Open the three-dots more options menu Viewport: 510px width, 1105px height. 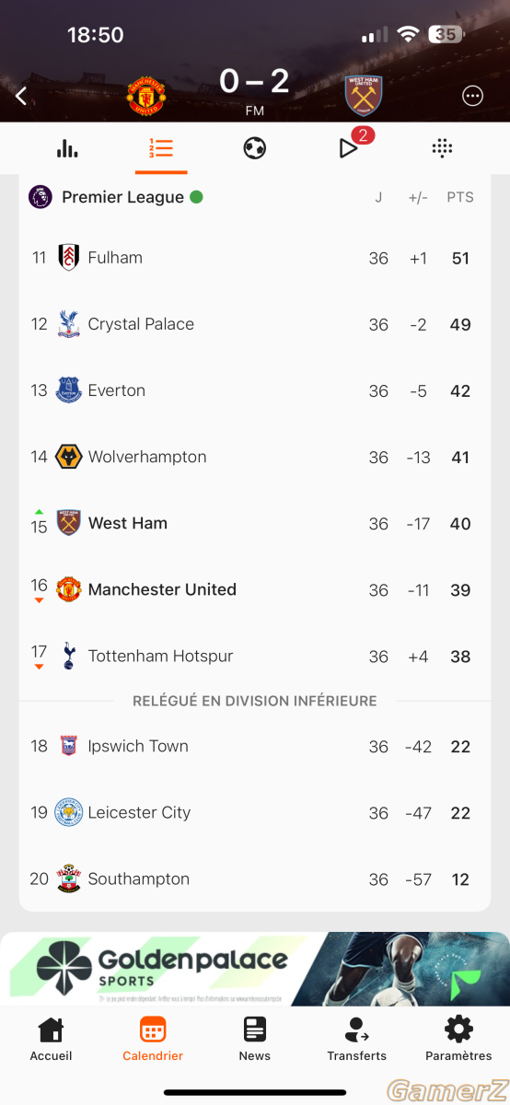(x=472, y=96)
